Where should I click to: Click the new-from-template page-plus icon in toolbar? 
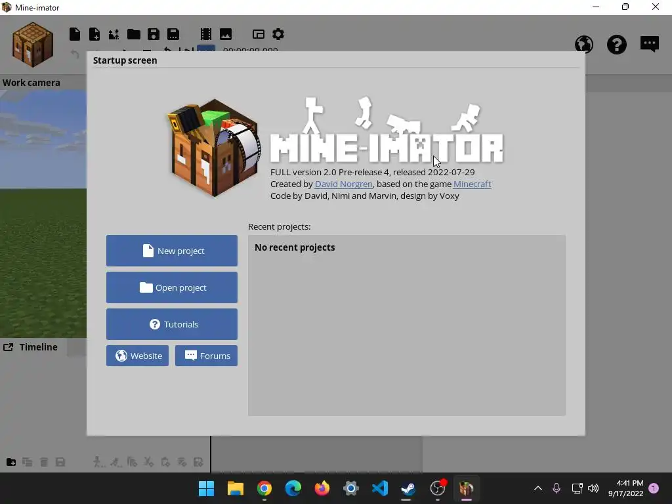pyautogui.click(x=94, y=34)
